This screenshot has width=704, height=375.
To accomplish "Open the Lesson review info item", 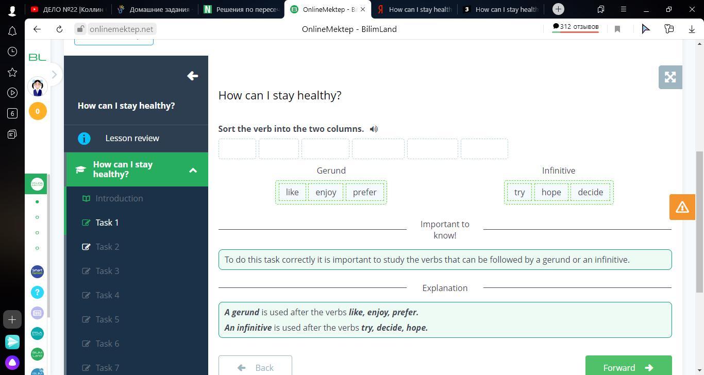I will (x=132, y=138).
